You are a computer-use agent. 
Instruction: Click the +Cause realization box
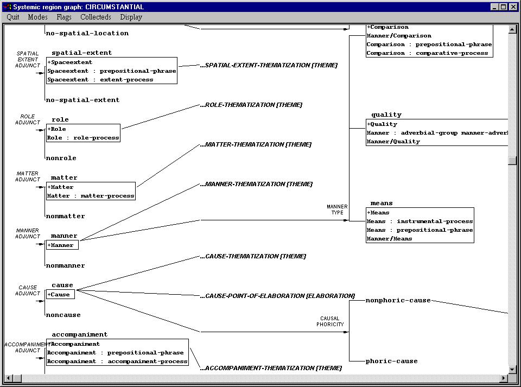(60, 294)
